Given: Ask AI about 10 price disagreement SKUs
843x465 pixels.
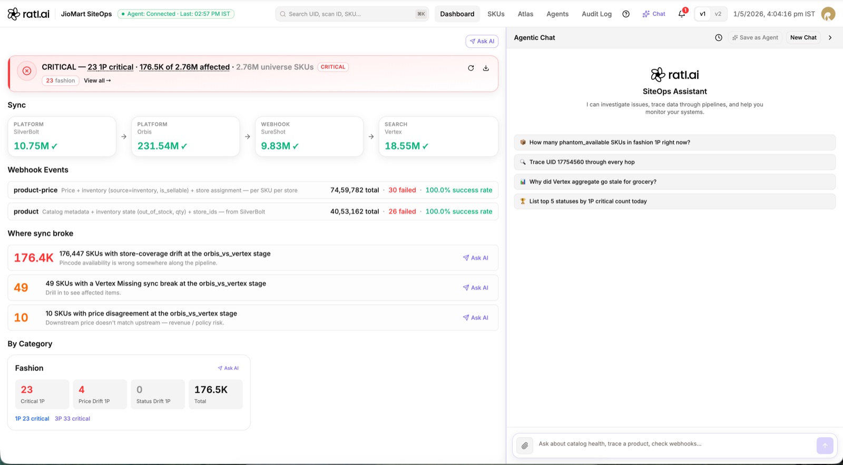Looking at the screenshot, I should click(x=476, y=318).
